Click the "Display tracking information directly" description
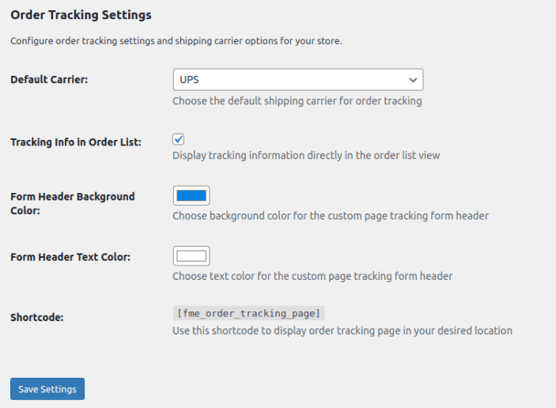The width and height of the screenshot is (556, 408). coord(306,156)
